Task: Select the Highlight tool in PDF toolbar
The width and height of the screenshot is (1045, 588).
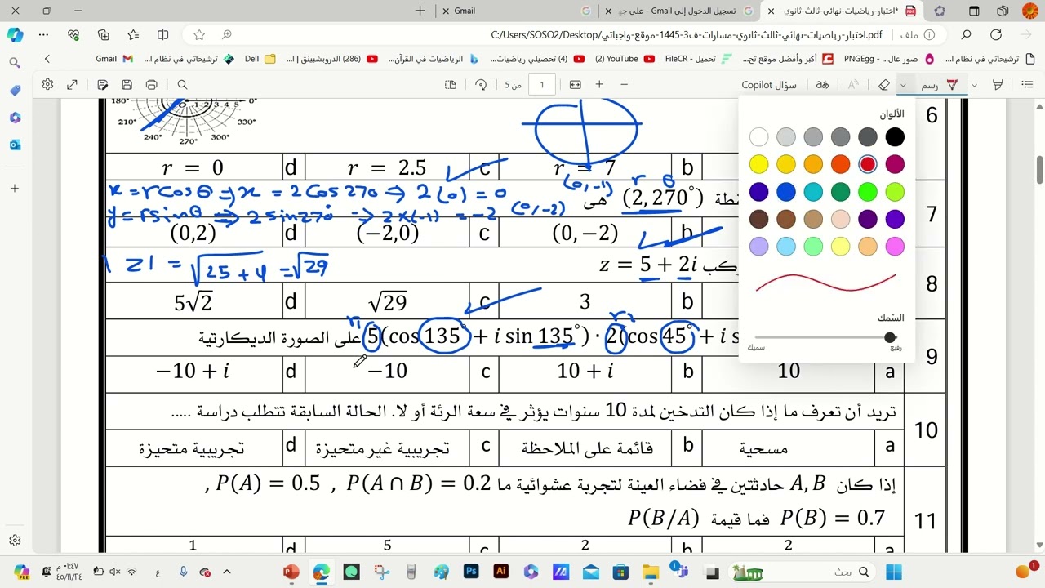Action: [998, 85]
